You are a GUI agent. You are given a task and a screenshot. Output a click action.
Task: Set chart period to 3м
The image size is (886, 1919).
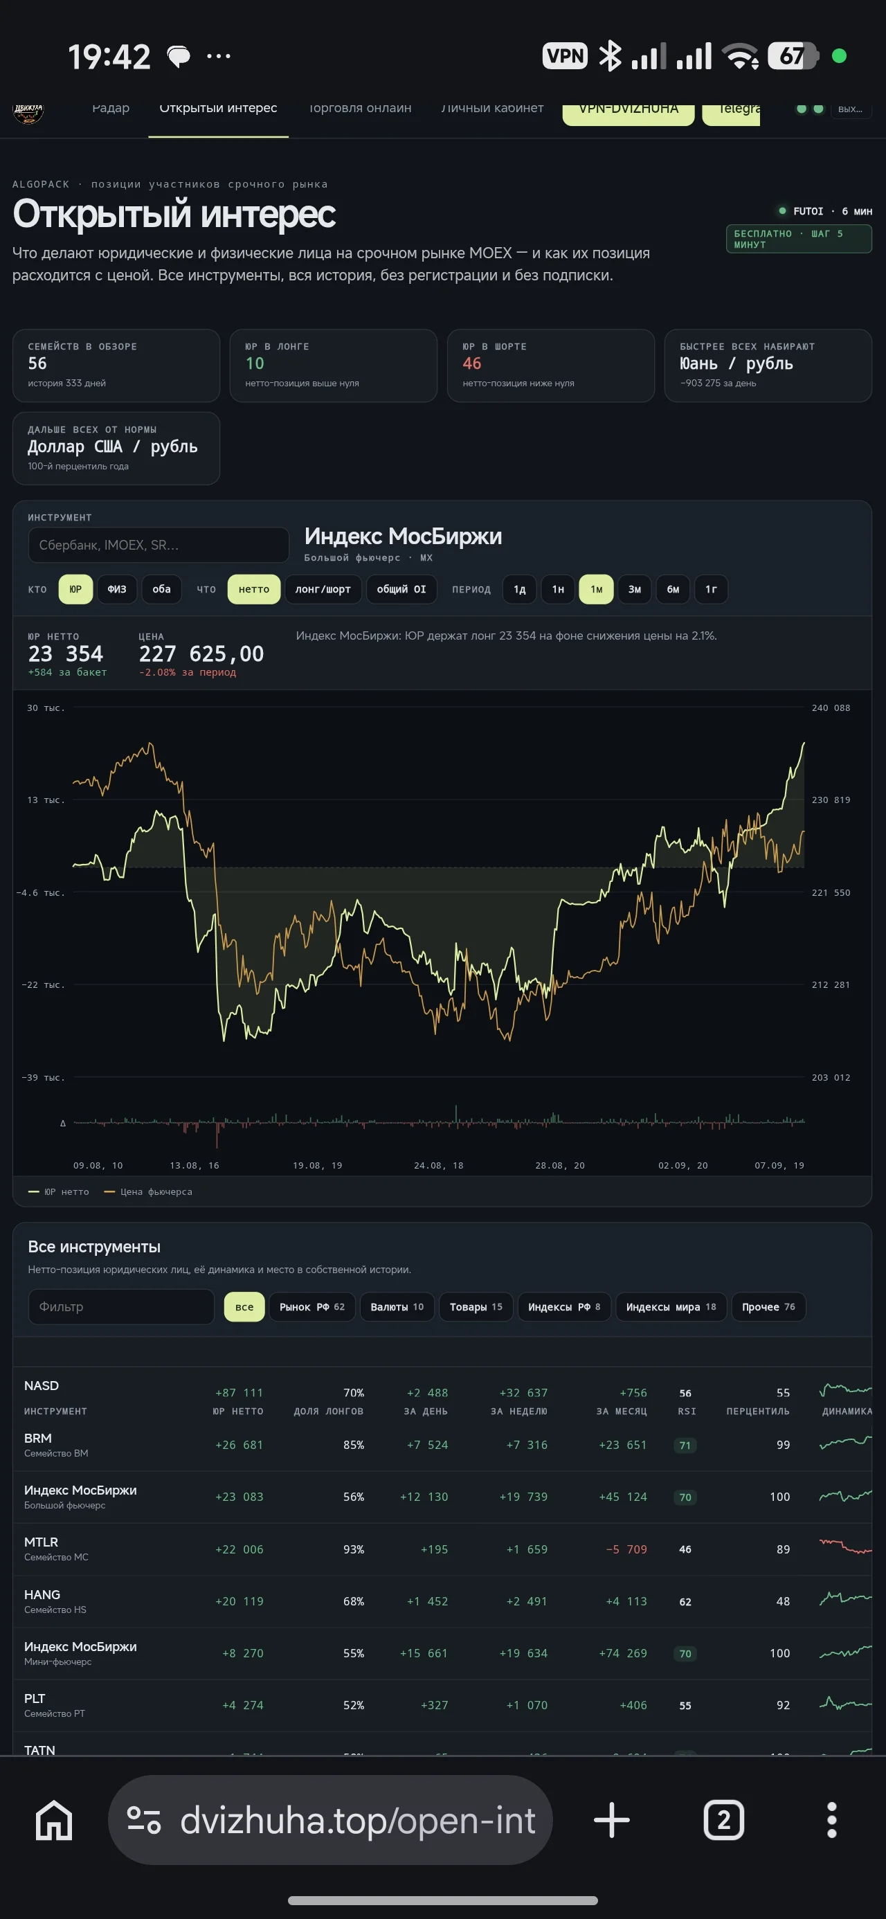tap(635, 589)
